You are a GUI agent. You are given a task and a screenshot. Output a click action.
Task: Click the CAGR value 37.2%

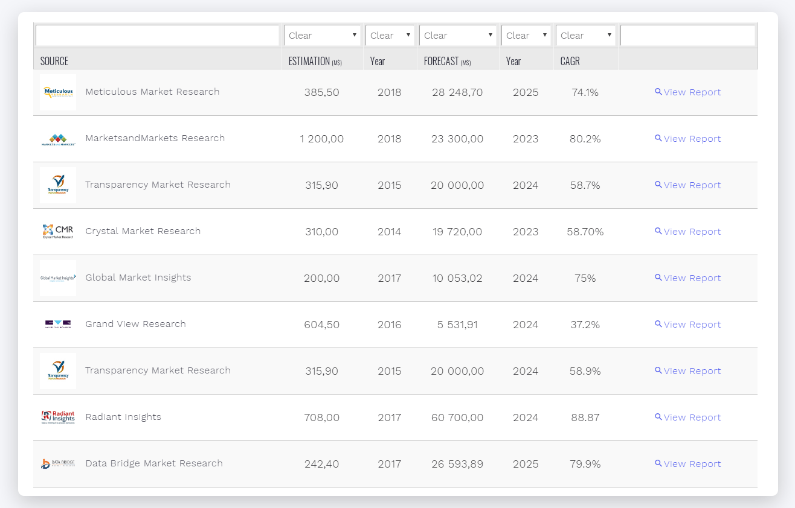(x=585, y=325)
